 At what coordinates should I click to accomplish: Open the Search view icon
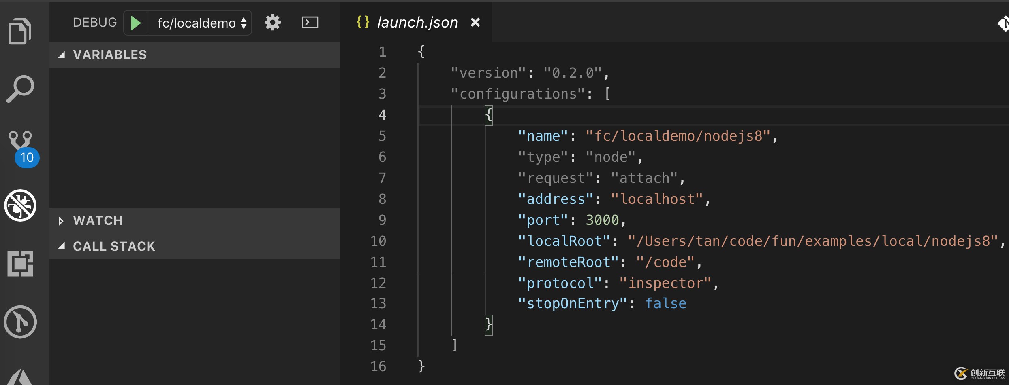click(x=20, y=89)
